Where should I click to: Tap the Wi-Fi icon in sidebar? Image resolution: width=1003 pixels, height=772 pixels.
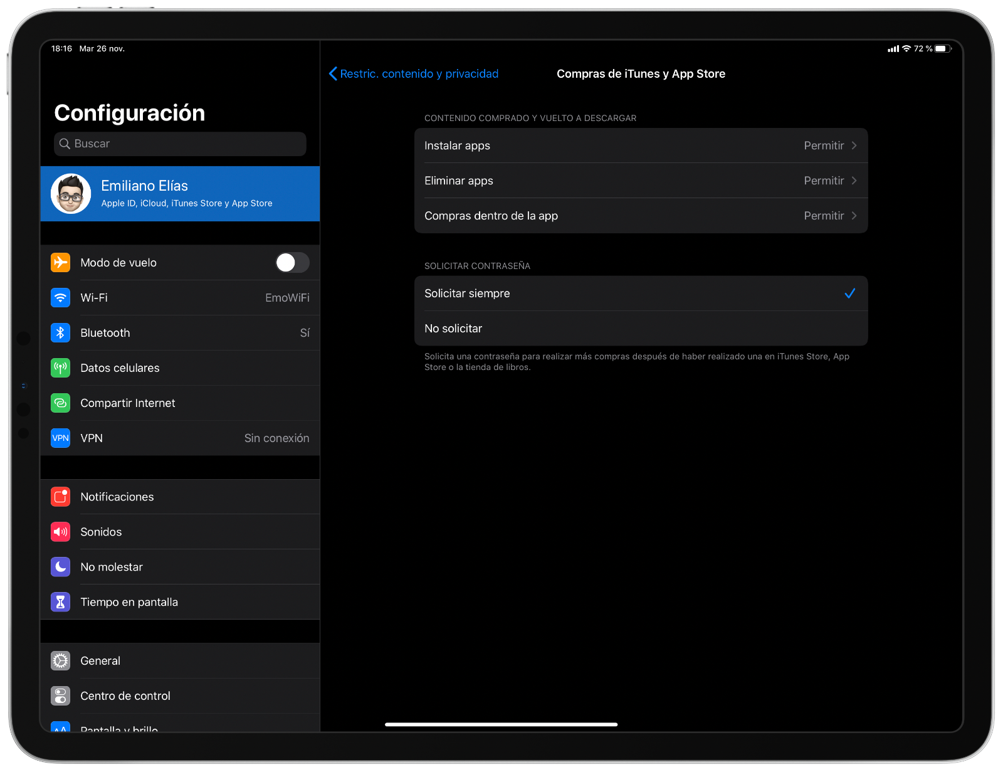click(60, 297)
